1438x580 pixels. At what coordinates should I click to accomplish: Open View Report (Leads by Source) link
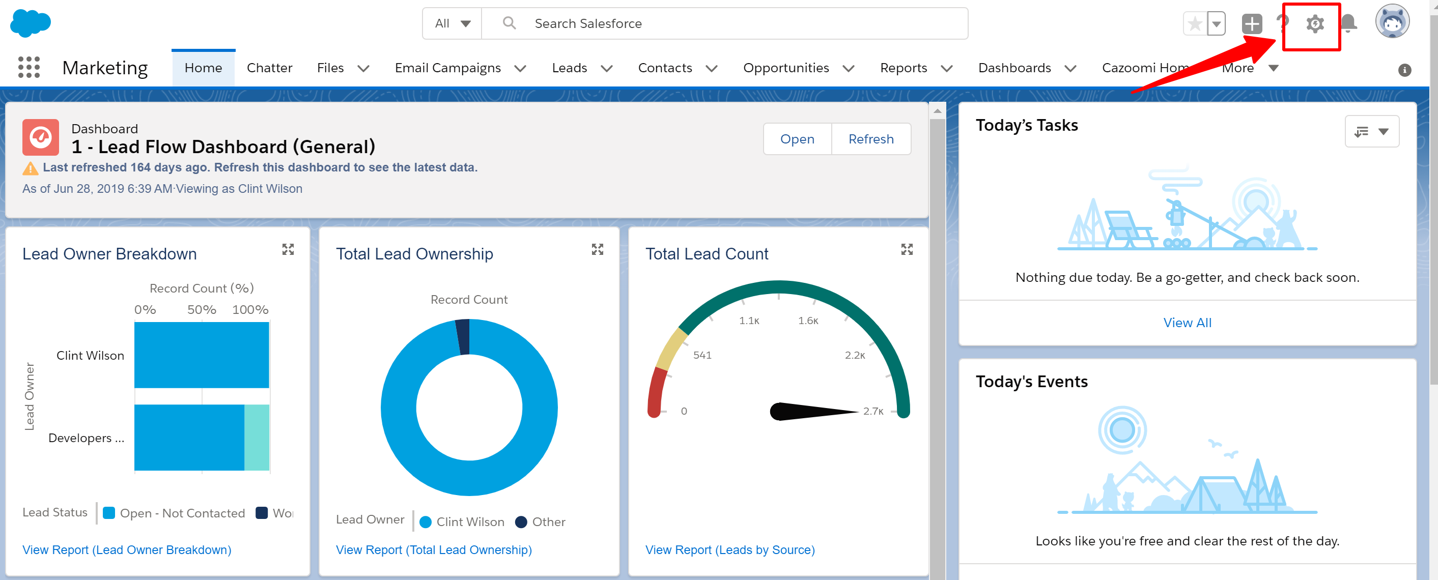(729, 550)
